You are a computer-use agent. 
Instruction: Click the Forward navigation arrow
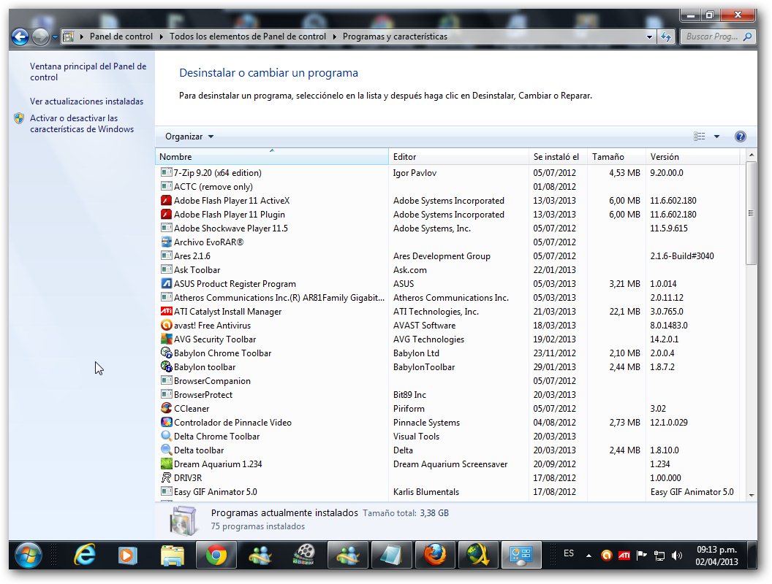click(40, 37)
